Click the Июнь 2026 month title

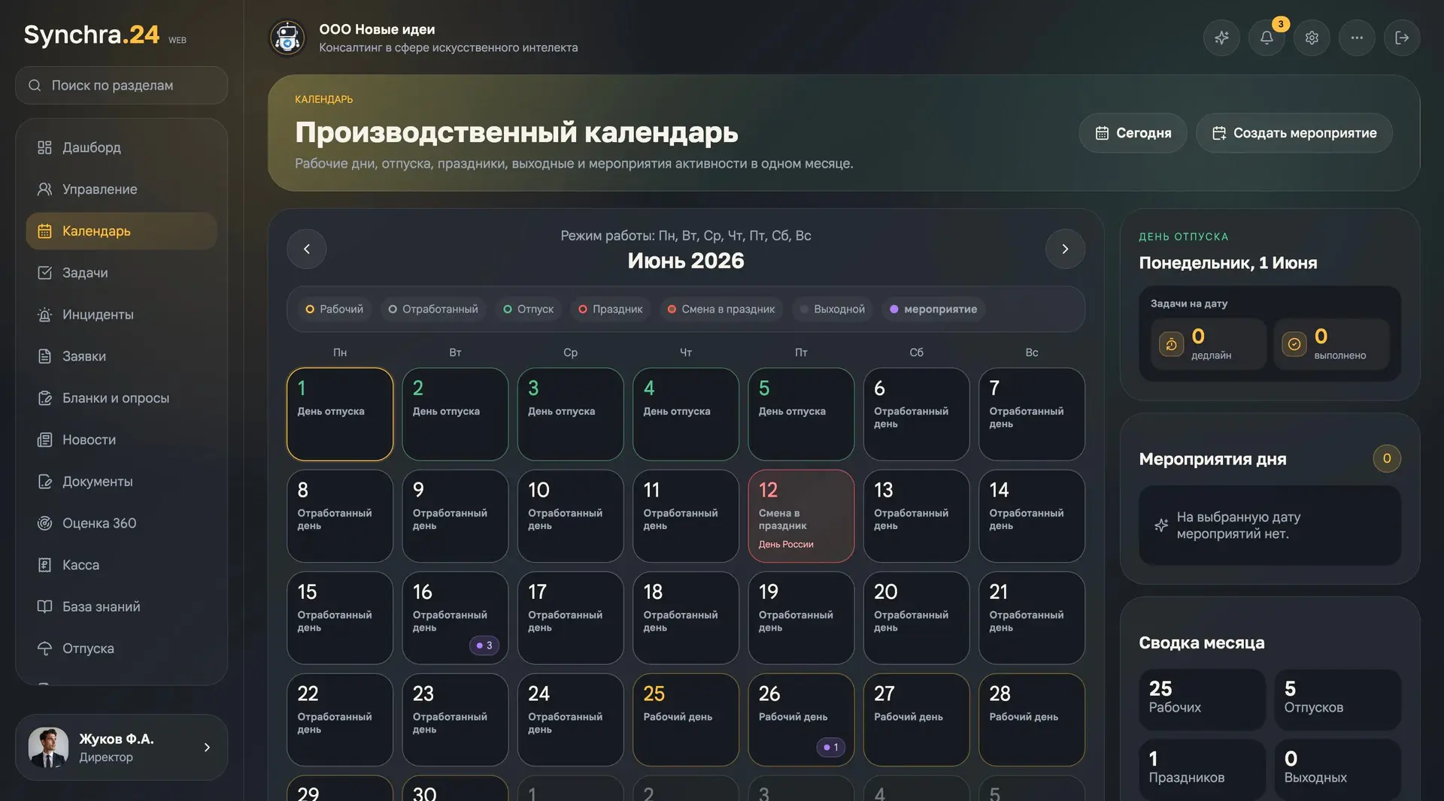click(686, 261)
